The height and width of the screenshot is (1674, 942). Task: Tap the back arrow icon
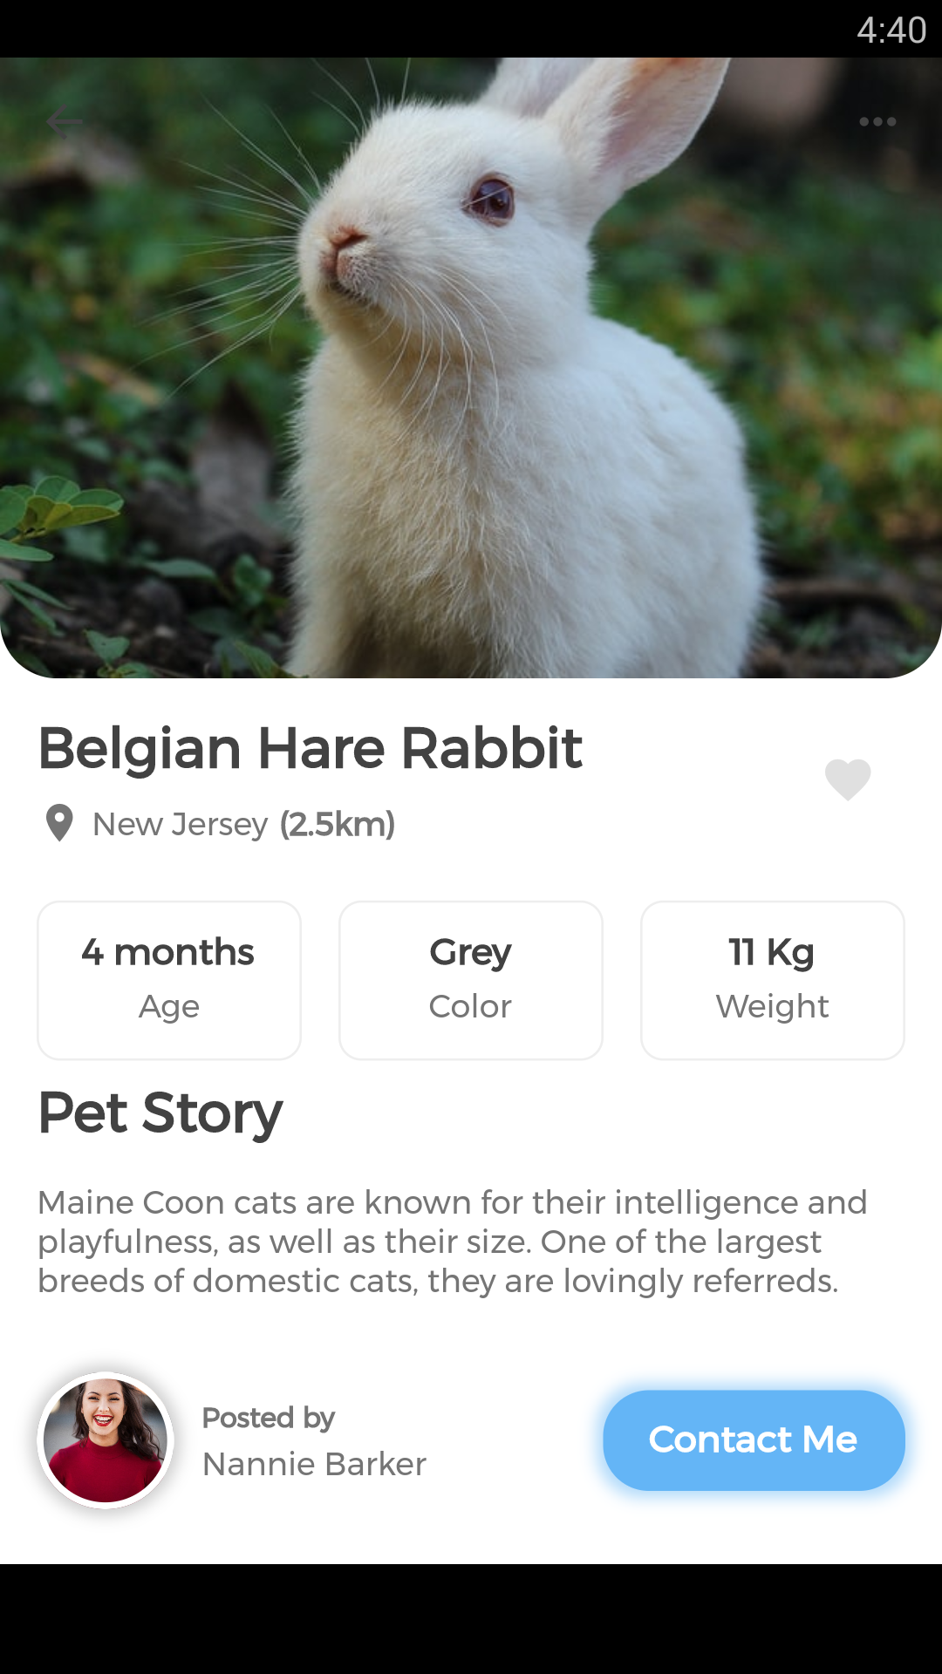point(65,122)
